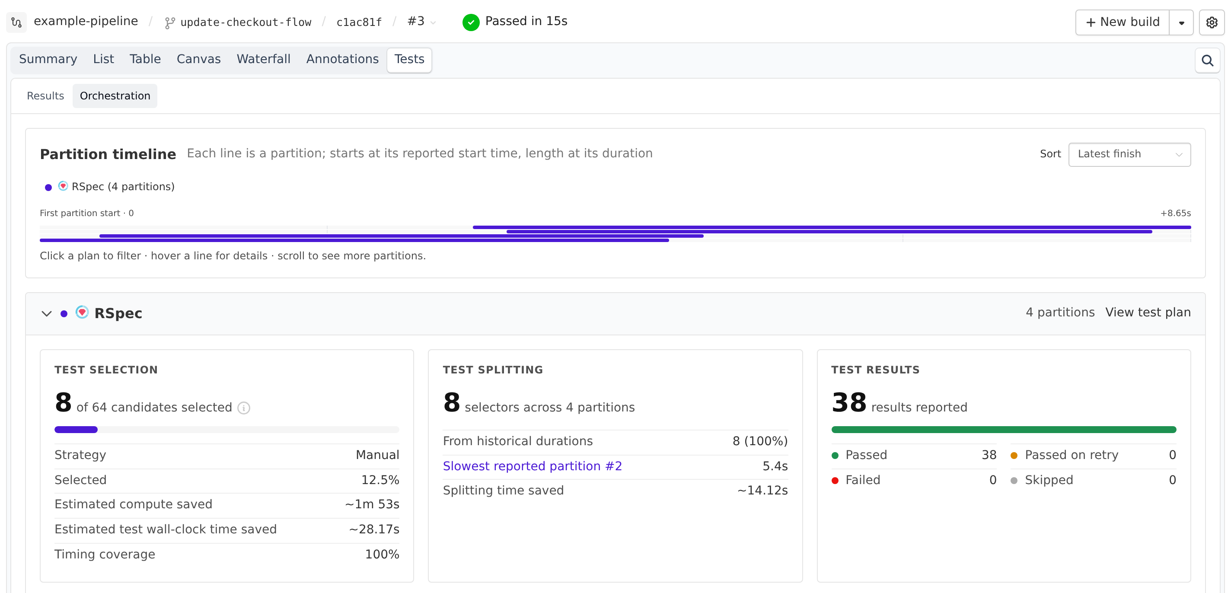The image size is (1231, 593).
Task: Switch to the Results sub-tab
Action: tap(45, 96)
